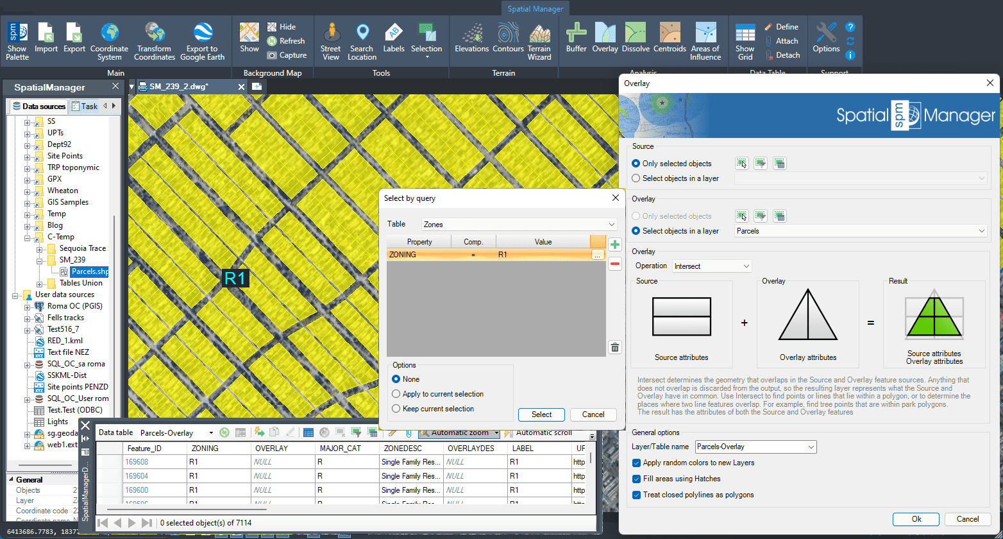Click Source select-by-query filter icon
This screenshot has width=1003, height=539.
(761, 164)
